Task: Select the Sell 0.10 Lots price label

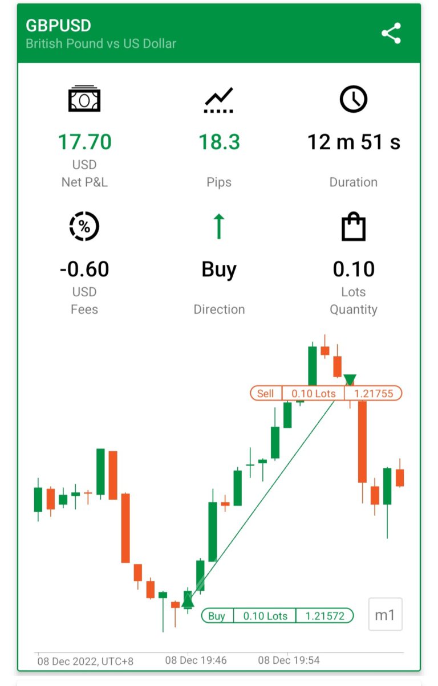Action: pos(326,394)
